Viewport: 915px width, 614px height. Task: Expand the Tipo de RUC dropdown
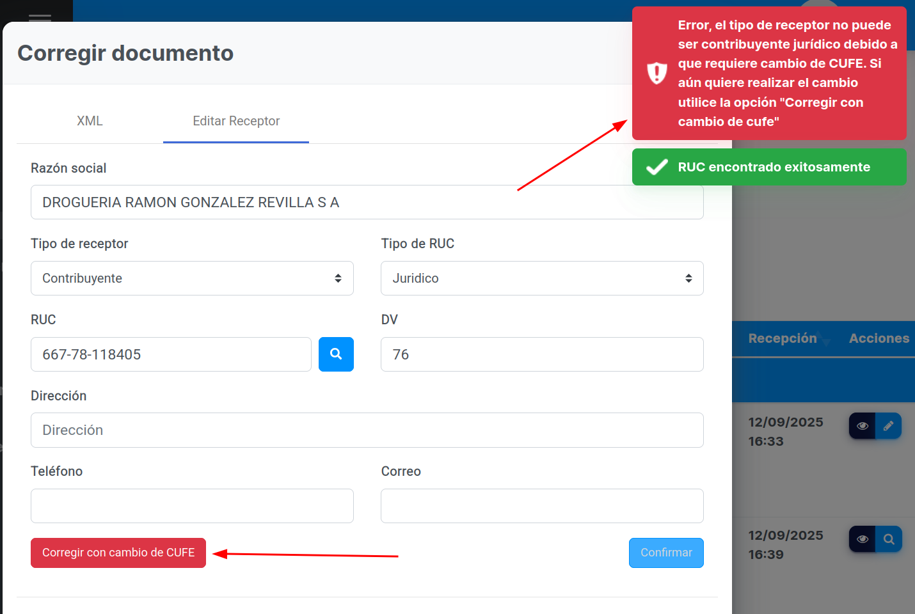[542, 278]
